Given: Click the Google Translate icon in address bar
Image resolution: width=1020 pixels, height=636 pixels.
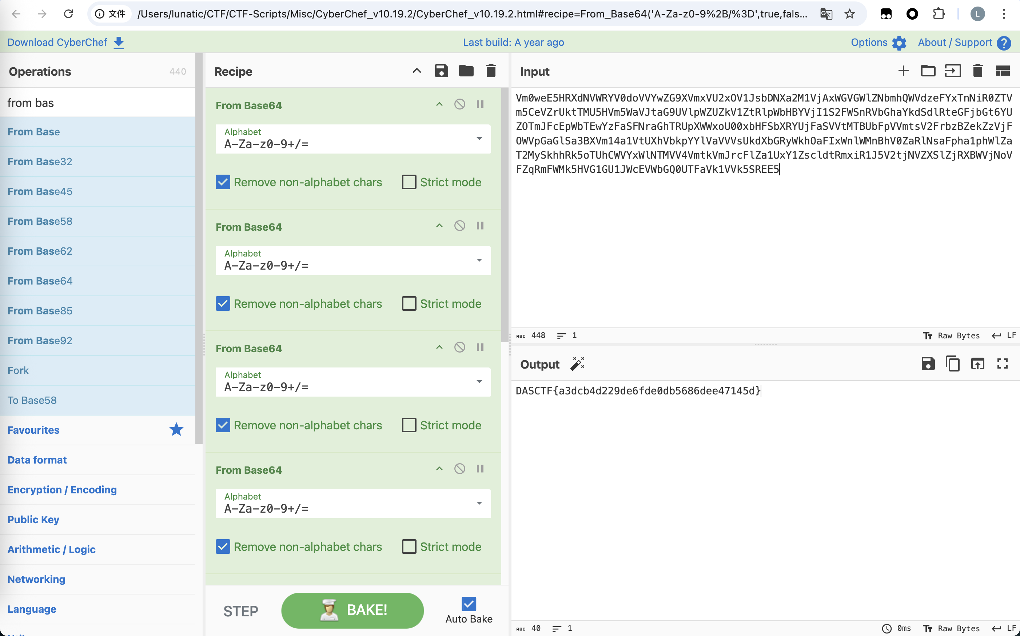Looking at the screenshot, I should tap(826, 14).
